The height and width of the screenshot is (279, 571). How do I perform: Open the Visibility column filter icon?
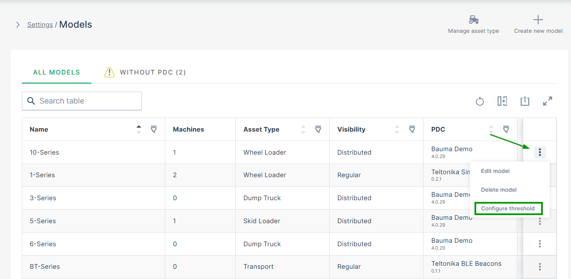pyautogui.click(x=412, y=129)
